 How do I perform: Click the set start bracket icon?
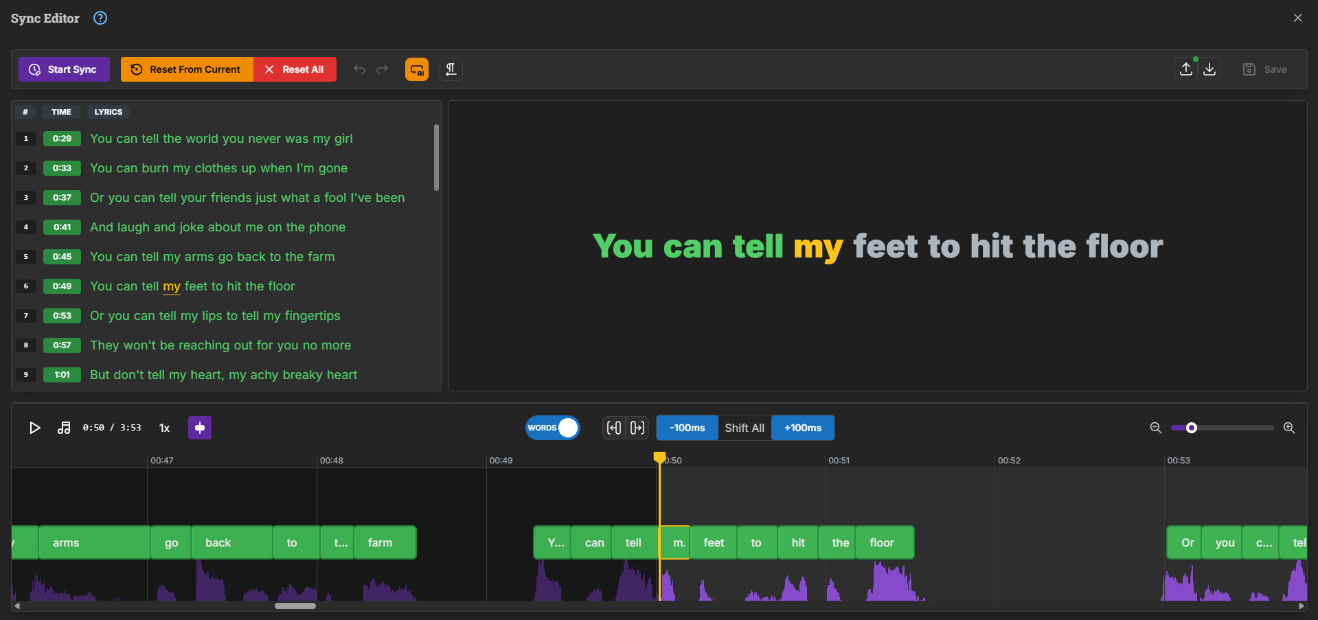click(614, 428)
